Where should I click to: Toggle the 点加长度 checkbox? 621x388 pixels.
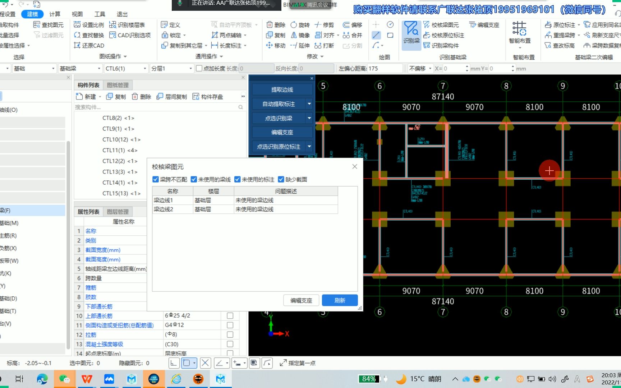[199, 68]
